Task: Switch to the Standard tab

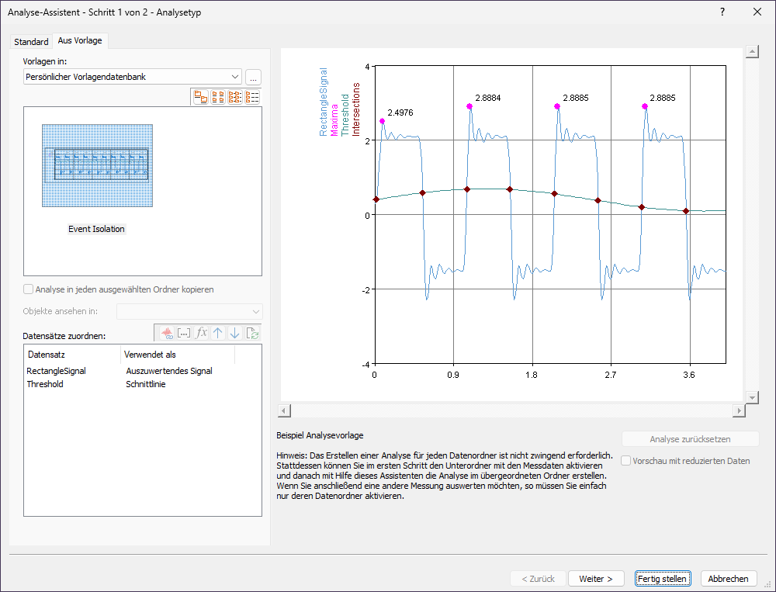Action: pos(31,41)
